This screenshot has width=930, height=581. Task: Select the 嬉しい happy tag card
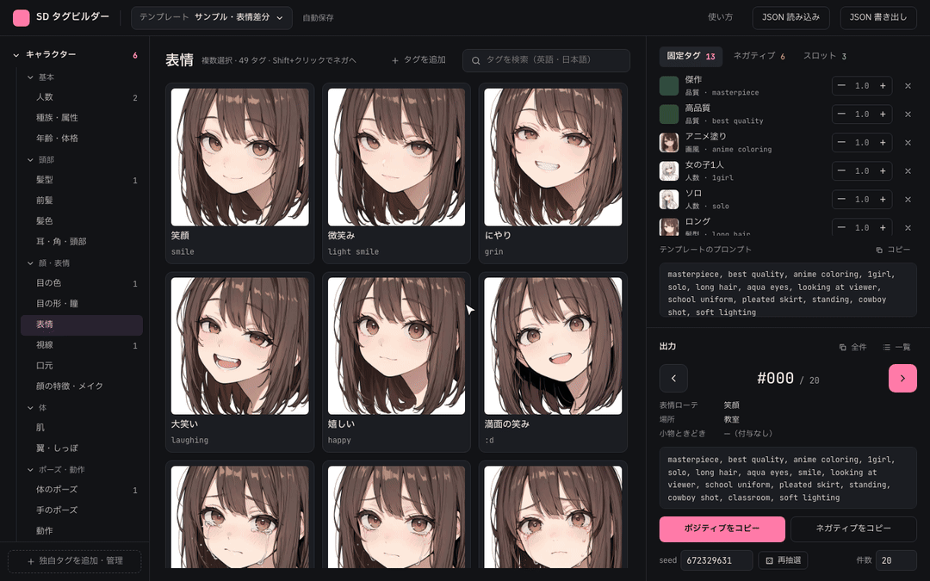pyautogui.click(x=396, y=362)
